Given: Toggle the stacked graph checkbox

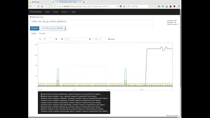Looking at the screenshot, I should (x=109, y=39).
